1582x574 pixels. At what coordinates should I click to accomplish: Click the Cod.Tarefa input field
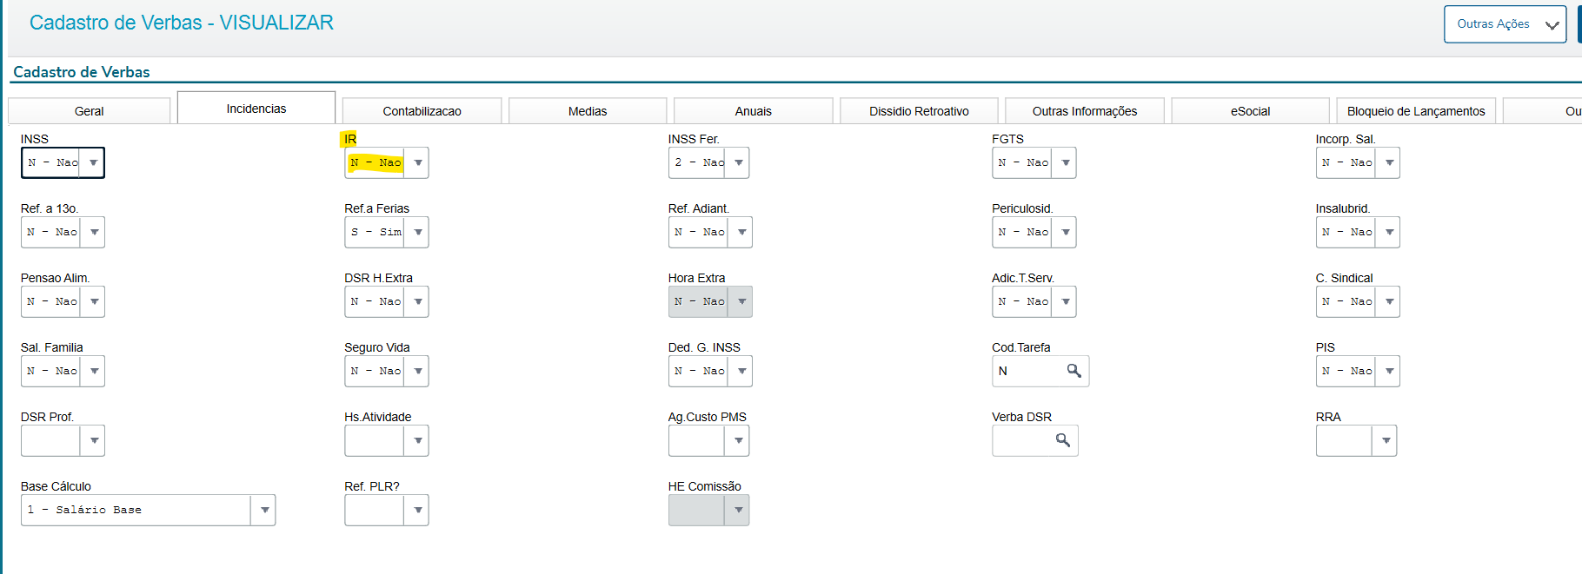(x=1028, y=371)
